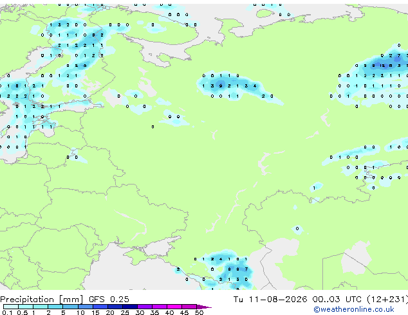The width and height of the screenshot is (408, 315).
Task: Select the 35–40 mm violet legend swatch
Action: [x=160, y=307]
